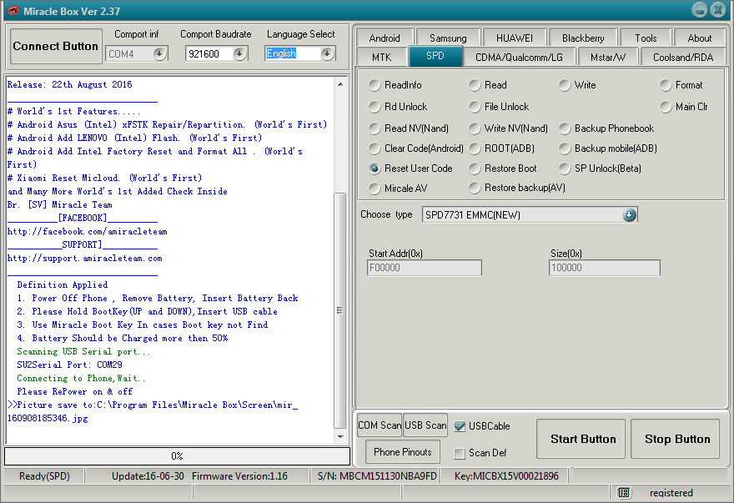This screenshot has width=734, height=503.
Task: Minimize the Miracle Box window
Action: click(699, 10)
